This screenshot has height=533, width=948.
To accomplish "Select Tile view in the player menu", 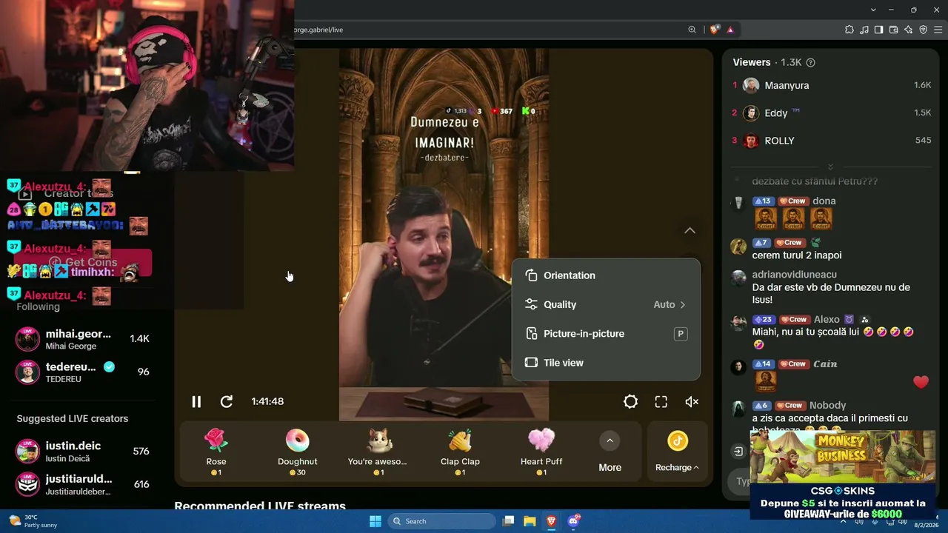I will [606, 363].
